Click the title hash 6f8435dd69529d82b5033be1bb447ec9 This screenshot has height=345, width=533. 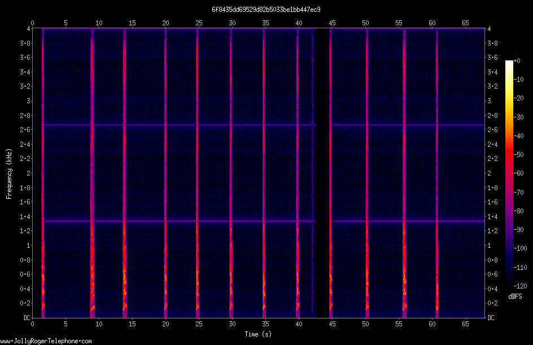pyautogui.click(x=266, y=10)
